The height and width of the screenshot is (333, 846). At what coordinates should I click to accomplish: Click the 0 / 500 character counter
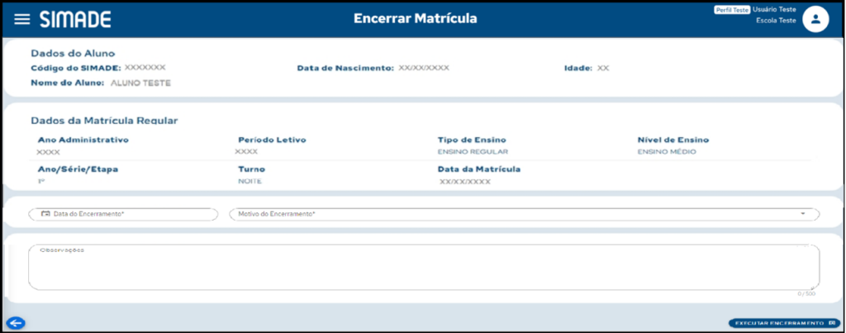coord(806,294)
